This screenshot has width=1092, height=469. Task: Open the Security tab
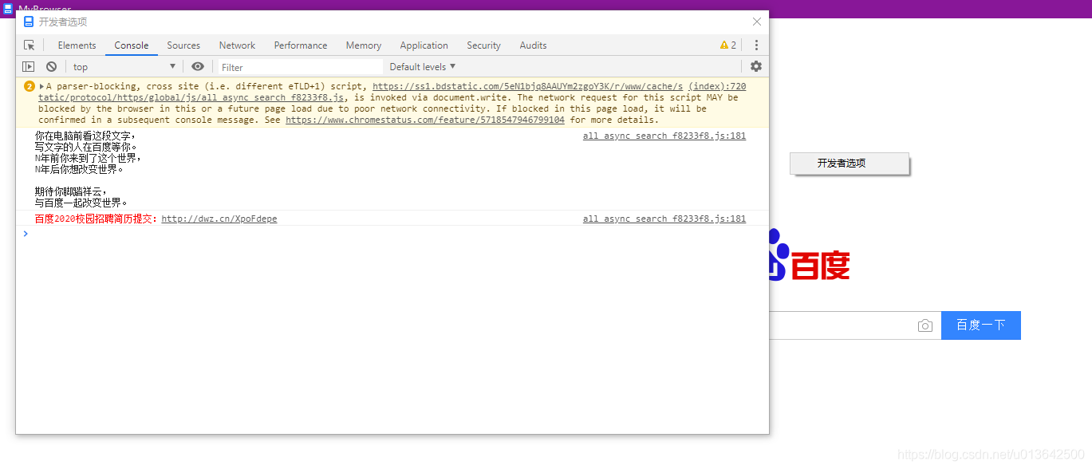(483, 45)
